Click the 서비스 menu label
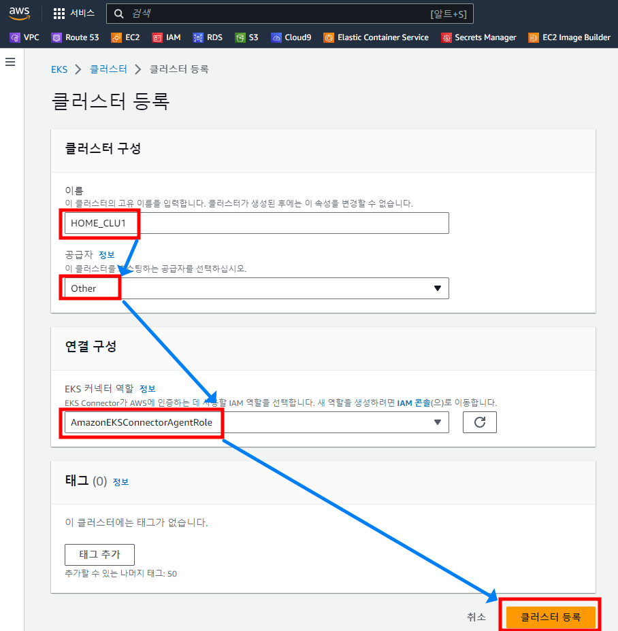 coord(82,14)
